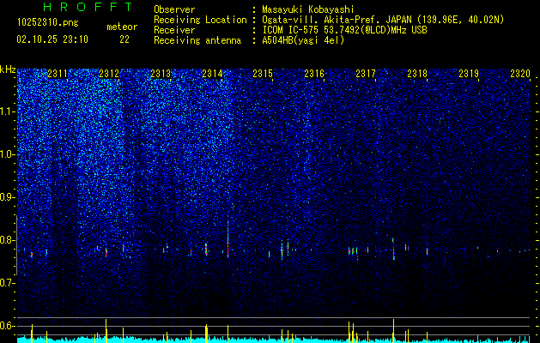Viewport: 540px width, 343px height.
Task: Select the Ogata-vill. Akita-Pref. JAPAN location text
Action: click(383, 20)
